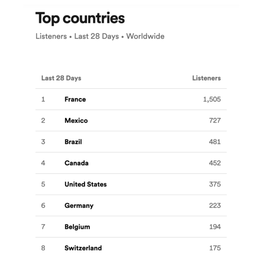Click the Top countries heading
This screenshot has height=263, width=263.
coord(80,18)
